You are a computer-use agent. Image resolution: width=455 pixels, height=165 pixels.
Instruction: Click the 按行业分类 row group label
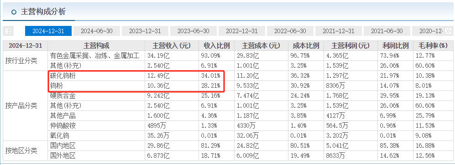[21, 61]
